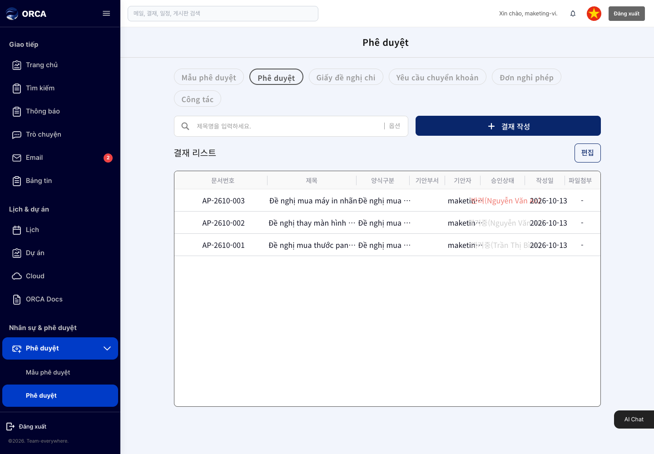
Task: Collapse the Phê duyệt sidebar chevron
Action: pos(107,348)
